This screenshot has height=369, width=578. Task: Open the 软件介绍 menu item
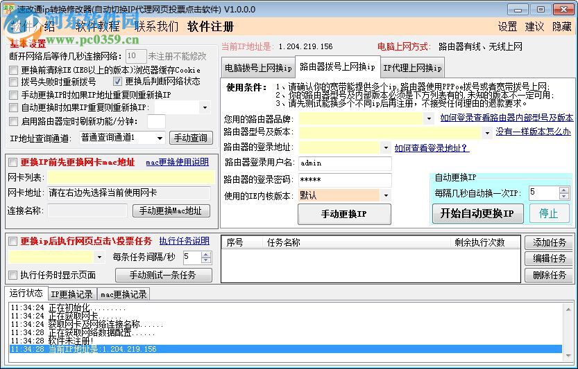tap(33, 26)
